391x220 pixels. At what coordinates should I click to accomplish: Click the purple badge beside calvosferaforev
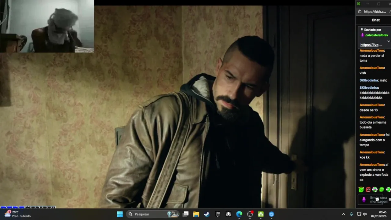coord(362,35)
